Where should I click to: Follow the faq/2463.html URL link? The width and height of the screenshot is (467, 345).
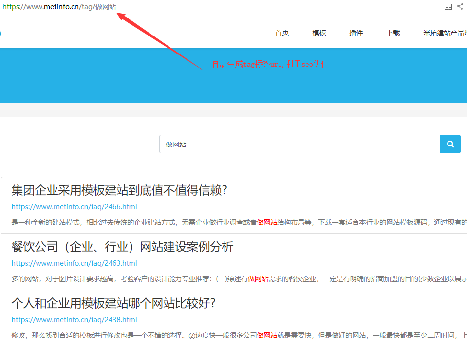coord(74,263)
